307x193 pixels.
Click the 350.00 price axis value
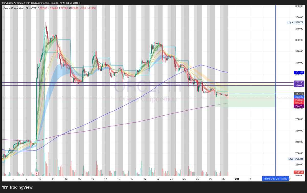coord(299,17)
